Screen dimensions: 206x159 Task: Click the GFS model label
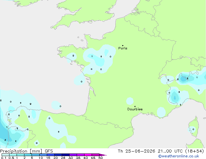[49, 151]
